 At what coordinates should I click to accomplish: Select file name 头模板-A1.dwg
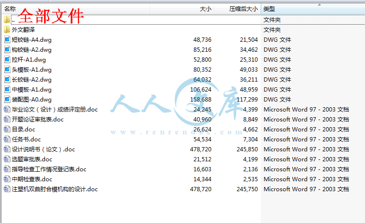click(x=32, y=69)
